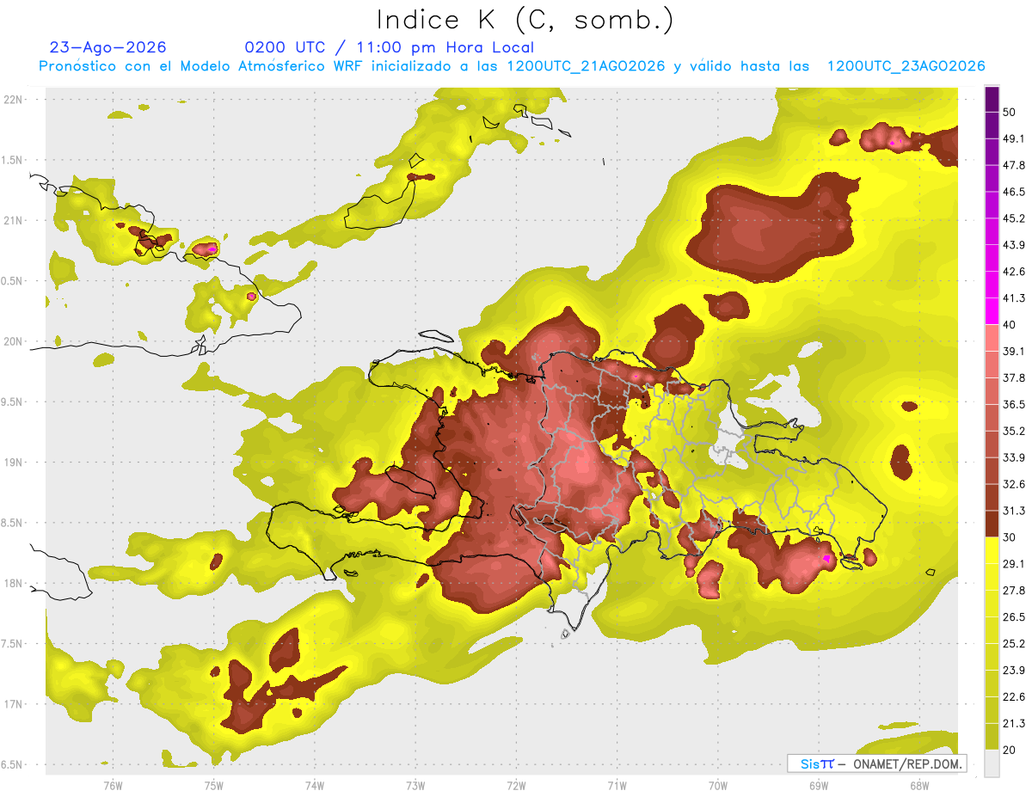This screenshot has width=1032, height=797.
Task: Click the latitude label "20N"
Action: coord(15,341)
